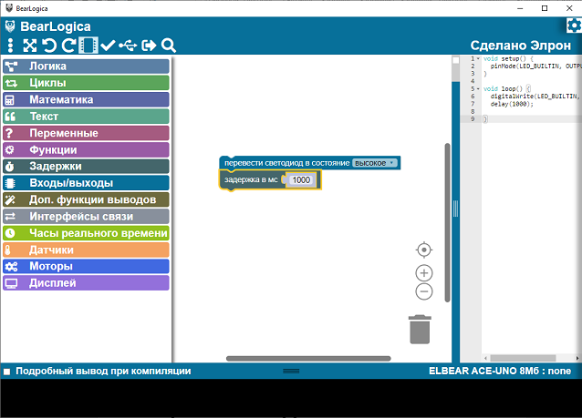Redo the last undone action
582x418 pixels.
coord(68,46)
